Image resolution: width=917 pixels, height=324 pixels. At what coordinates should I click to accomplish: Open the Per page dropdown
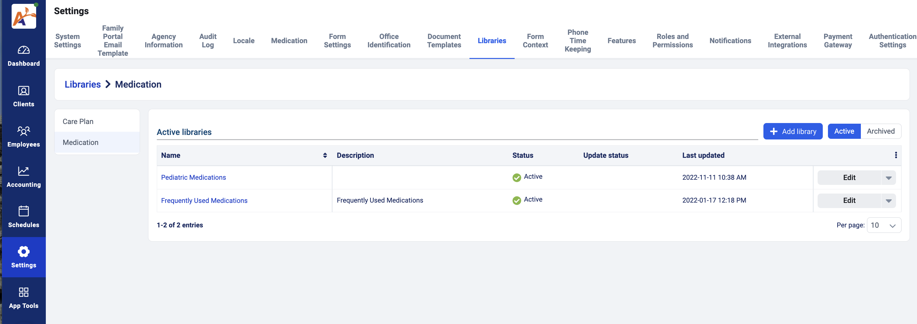coord(883,225)
